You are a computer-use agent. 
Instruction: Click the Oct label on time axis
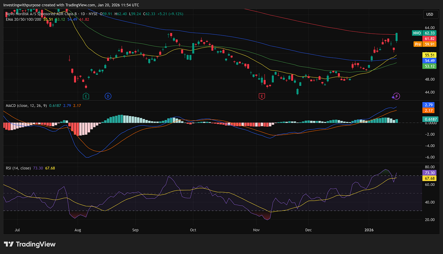click(193, 230)
